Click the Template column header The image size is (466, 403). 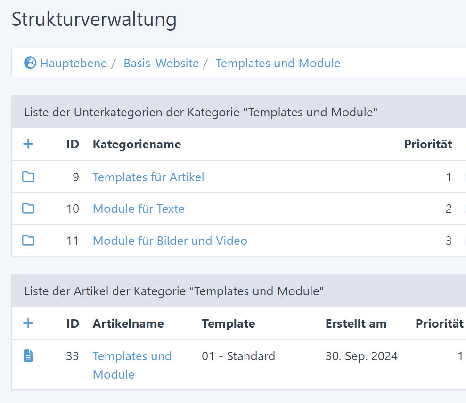coord(228,323)
